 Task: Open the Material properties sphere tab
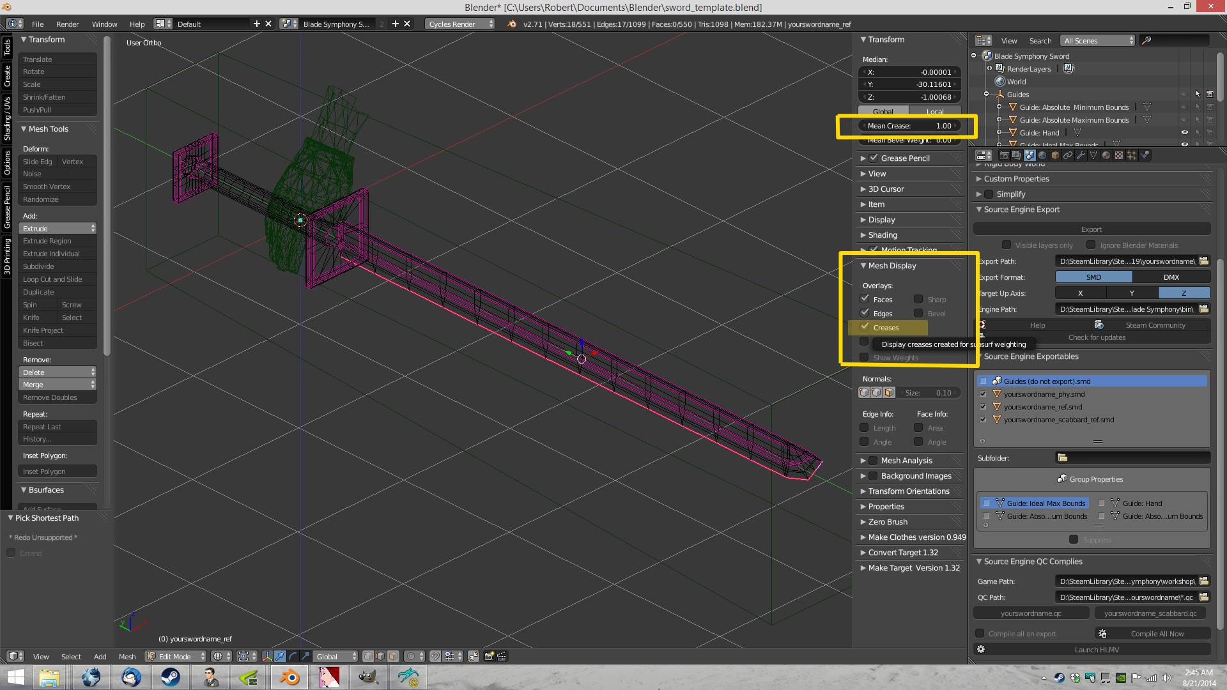coord(1106,155)
